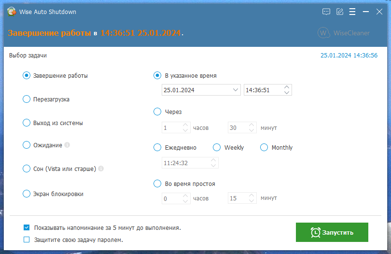391x254 pixels.
Task: Decrease the 14:36:51 time with down arrow
Action: coord(287,93)
